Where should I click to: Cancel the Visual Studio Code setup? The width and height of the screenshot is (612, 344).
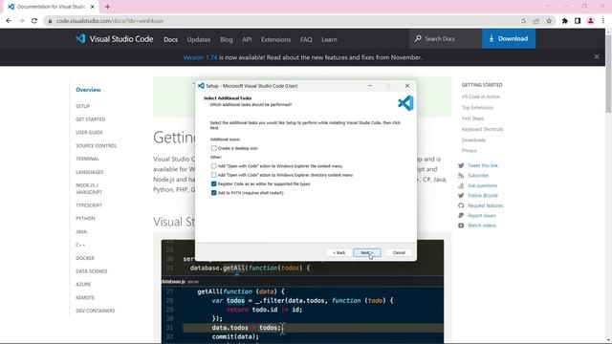tap(399, 252)
